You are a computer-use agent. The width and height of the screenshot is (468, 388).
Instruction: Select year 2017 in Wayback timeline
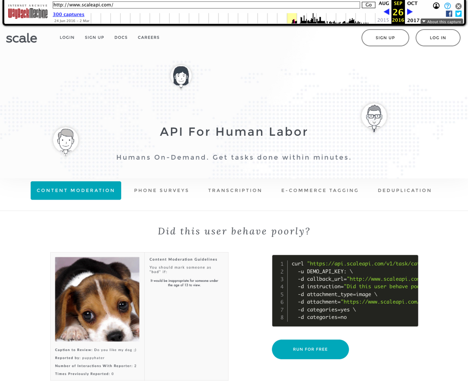click(x=413, y=20)
